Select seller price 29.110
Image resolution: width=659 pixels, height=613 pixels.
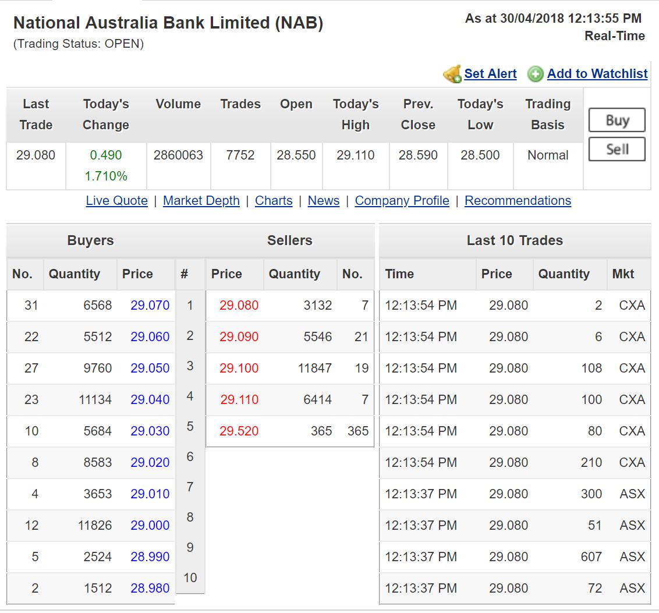[x=239, y=399]
